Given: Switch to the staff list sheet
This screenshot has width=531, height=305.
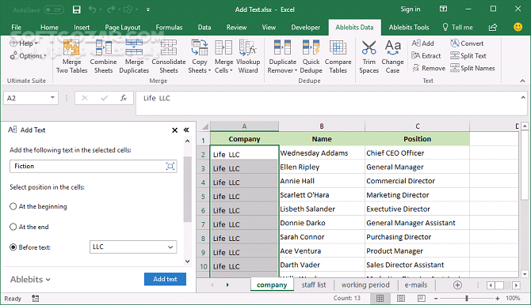Looking at the screenshot, I should [x=314, y=285].
